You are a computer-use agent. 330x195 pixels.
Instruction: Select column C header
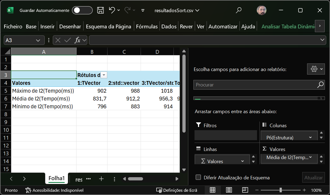pyautogui.click(x=124, y=52)
